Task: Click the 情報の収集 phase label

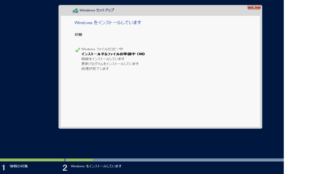Action: click(19, 166)
